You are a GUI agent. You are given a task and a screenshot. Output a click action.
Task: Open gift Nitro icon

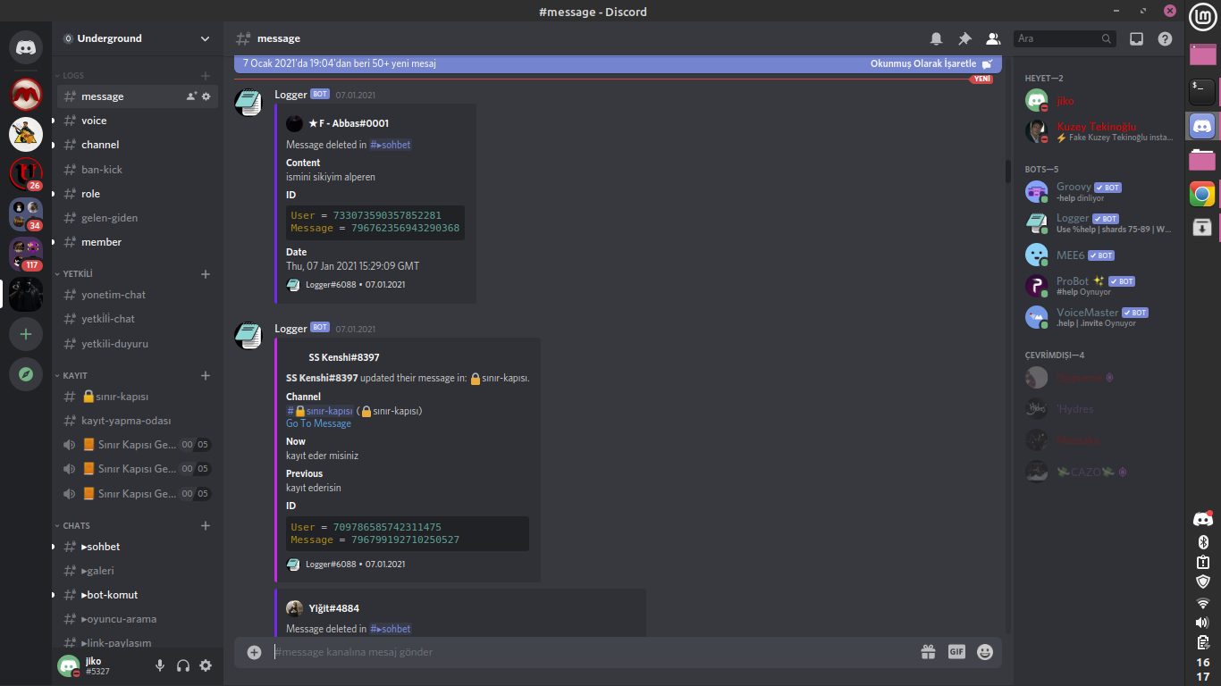click(928, 652)
